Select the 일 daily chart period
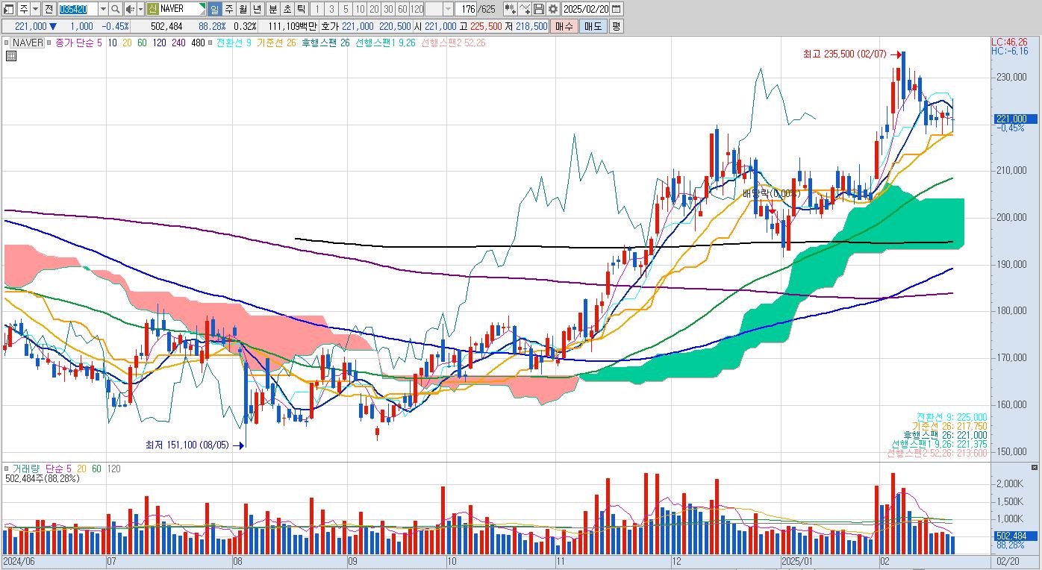Image resolution: width=1042 pixels, height=570 pixels. (x=214, y=9)
